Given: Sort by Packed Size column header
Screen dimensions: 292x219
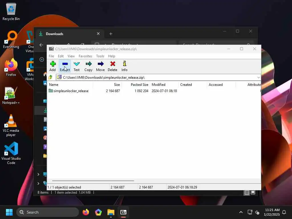Looking at the screenshot, I should coord(136,84).
